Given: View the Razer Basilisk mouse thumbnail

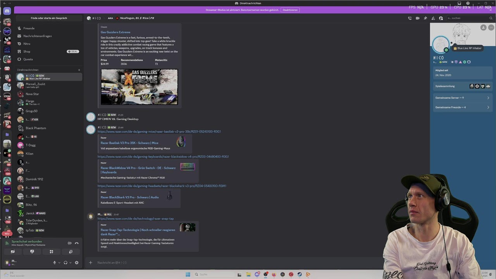Looking at the screenshot, I should click(181, 142).
